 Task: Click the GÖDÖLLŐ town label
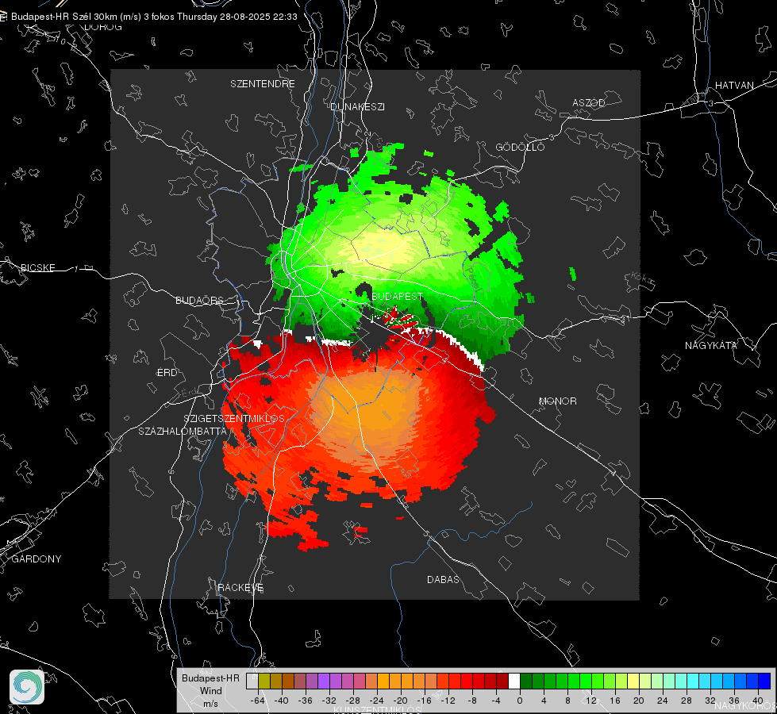(520, 147)
